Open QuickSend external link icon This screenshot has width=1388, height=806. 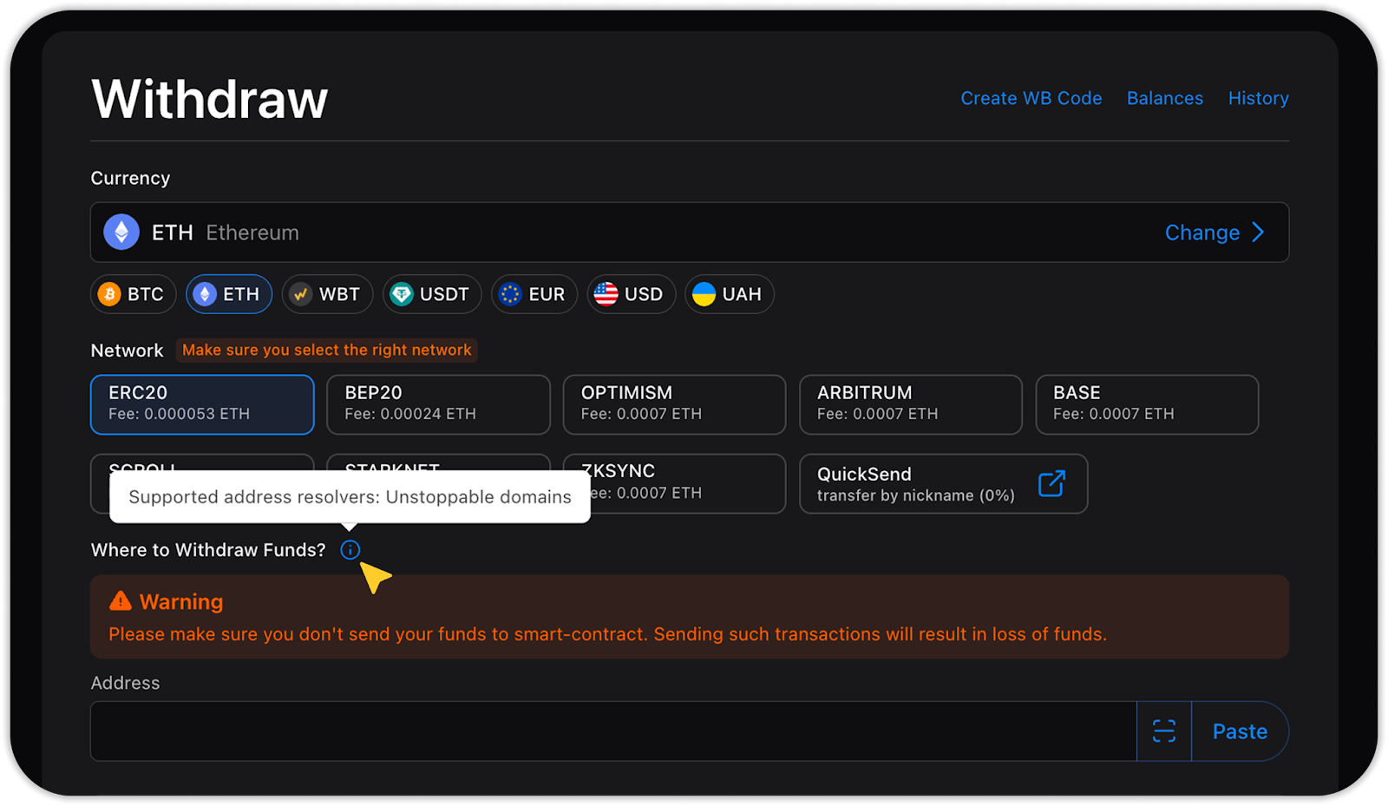coord(1051,484)
